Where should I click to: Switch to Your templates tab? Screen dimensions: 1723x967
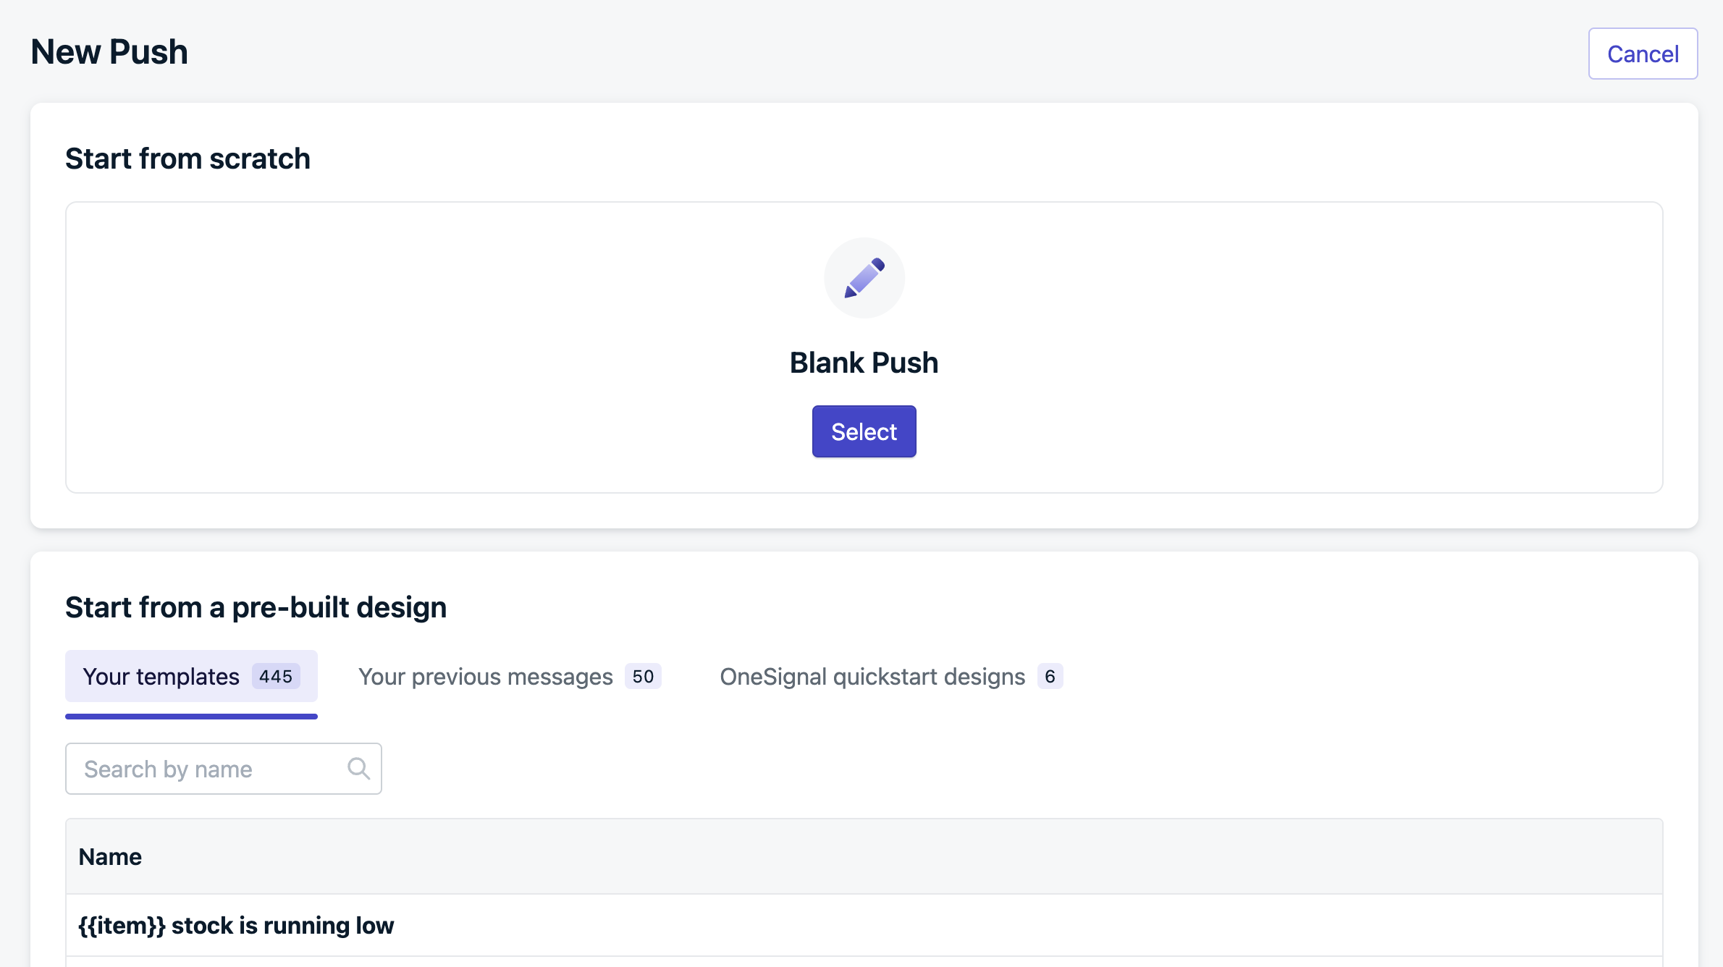(191, 676)
